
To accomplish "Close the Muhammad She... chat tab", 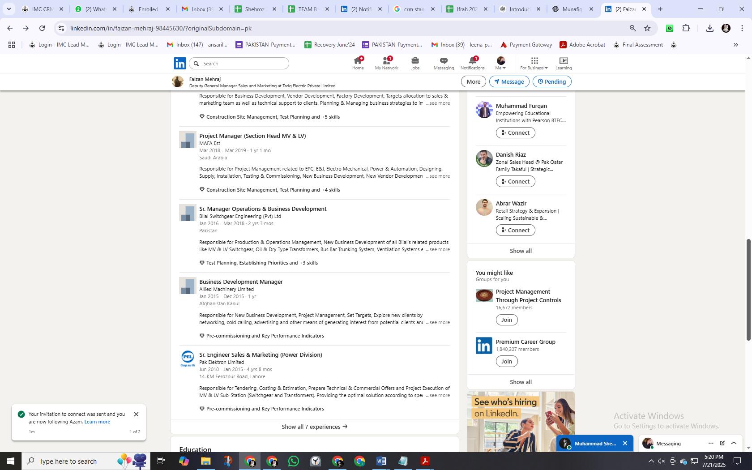I will click(x=625, y=444).
